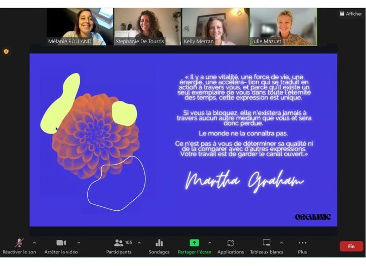Screen dimensions: 366x266
Task: Click the red Fin button
Action: tap(351, 246)
